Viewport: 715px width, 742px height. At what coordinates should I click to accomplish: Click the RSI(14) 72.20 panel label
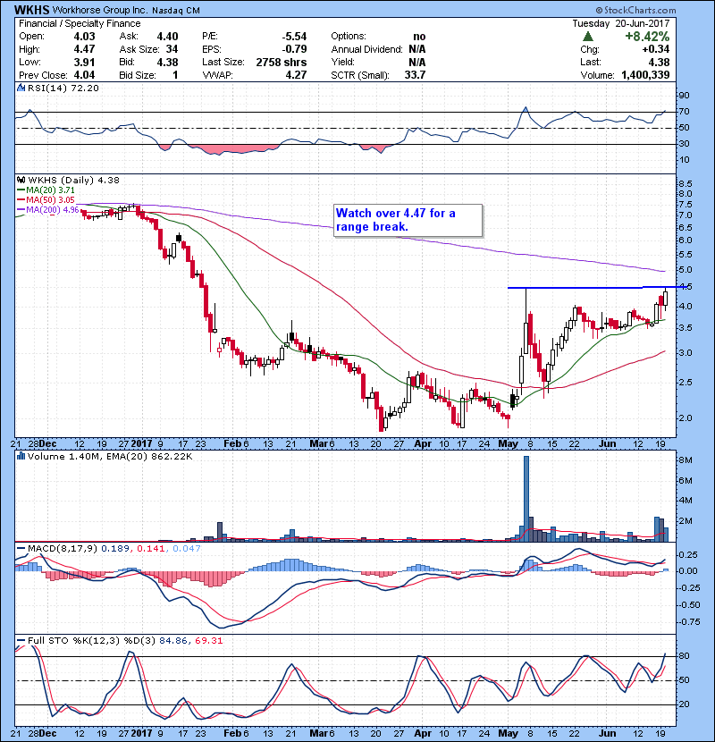click(63, 88)
